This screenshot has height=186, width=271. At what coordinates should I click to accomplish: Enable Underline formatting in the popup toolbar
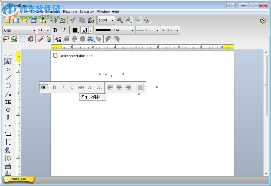pyautogui.click(x=72, y=87)
